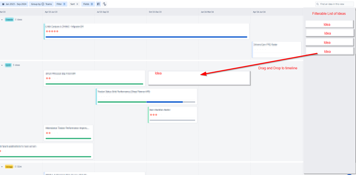356x175 pixels.
Task: Click the yellow team label at the bottom
Action: tap(9, 166)
